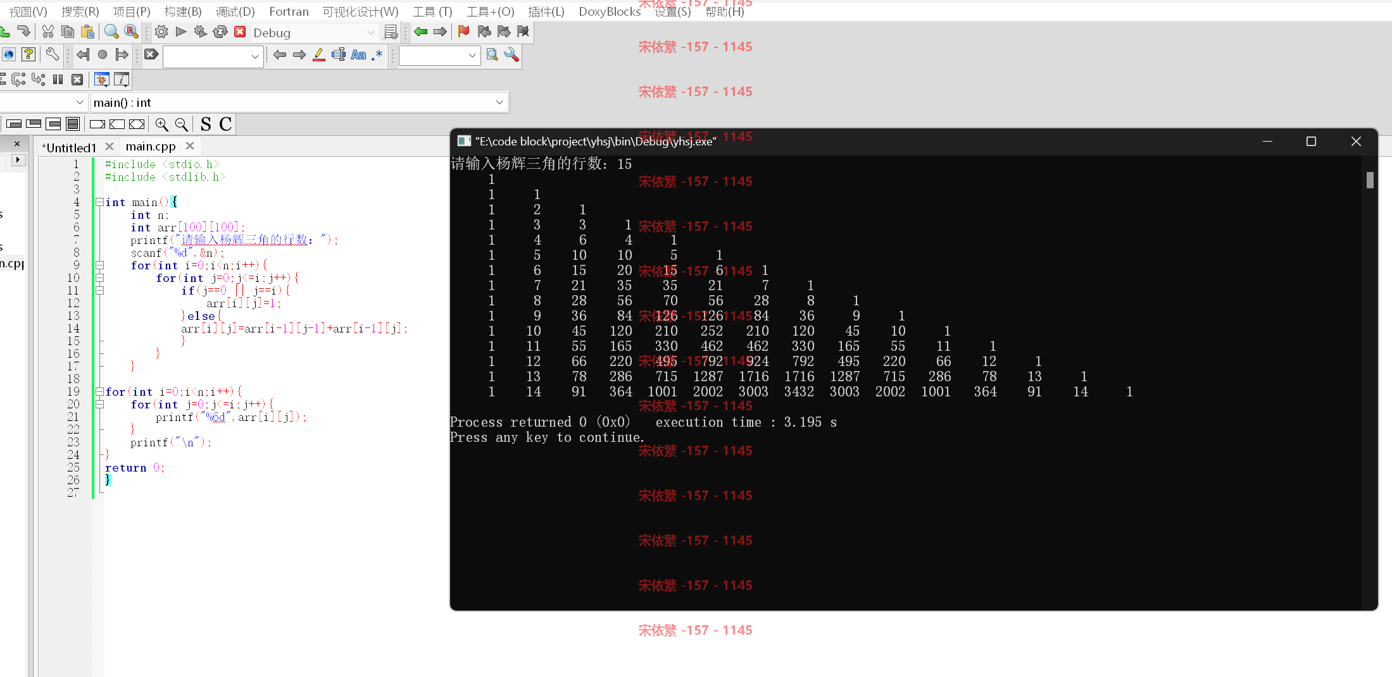Image resolution: width=1392 pixels, height=677 pixels.
Task: Close the *Untitled1 tab
Action: click(x=109, y=146)
